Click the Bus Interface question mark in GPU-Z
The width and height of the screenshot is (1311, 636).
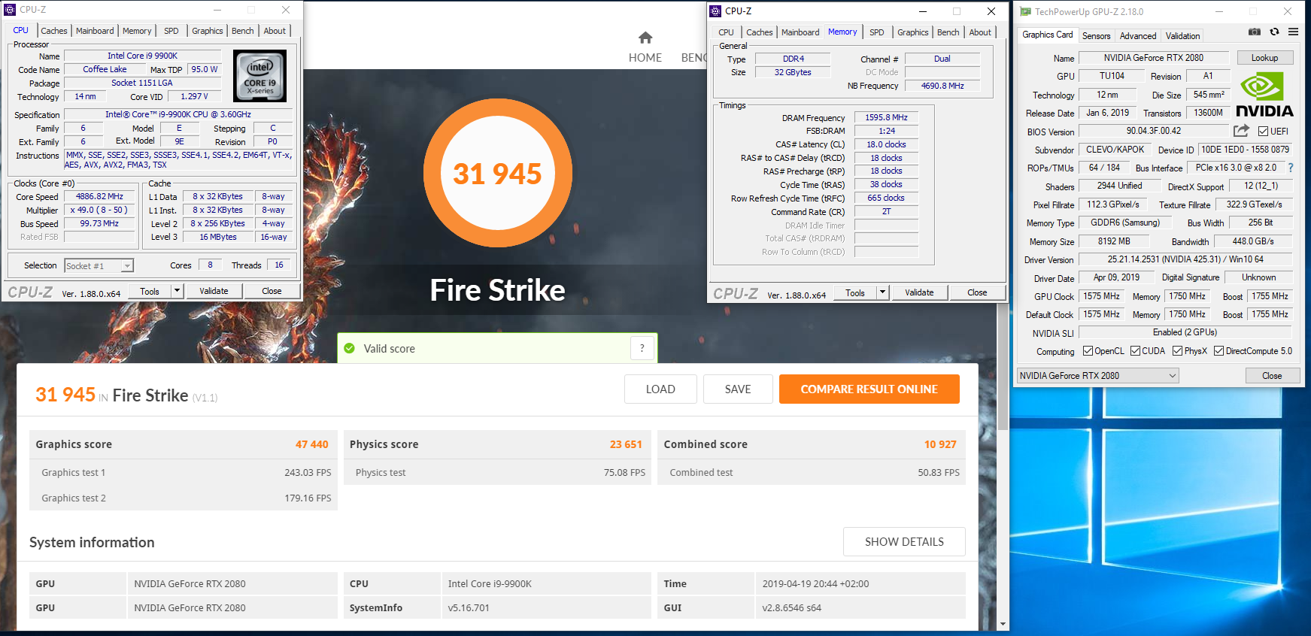pyautogui.click(x=1291, y=168)
